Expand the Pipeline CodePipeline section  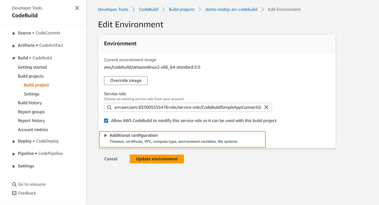click(x=14, y=154)
